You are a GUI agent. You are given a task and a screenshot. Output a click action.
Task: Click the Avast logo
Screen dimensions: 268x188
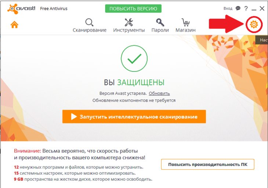tap(21, 8)
